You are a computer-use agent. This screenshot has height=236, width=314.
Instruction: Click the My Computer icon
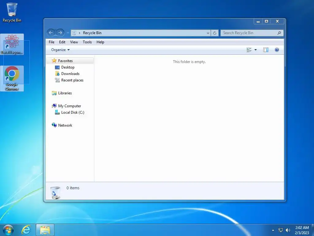point(54,106)
